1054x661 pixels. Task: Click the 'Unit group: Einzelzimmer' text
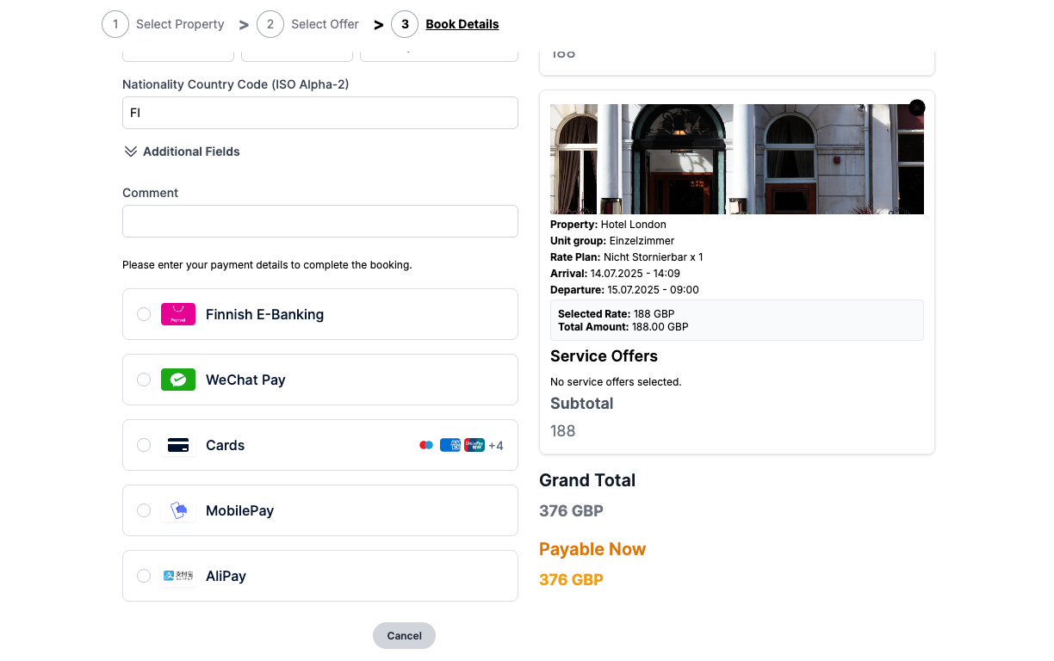tap(612, 241)
